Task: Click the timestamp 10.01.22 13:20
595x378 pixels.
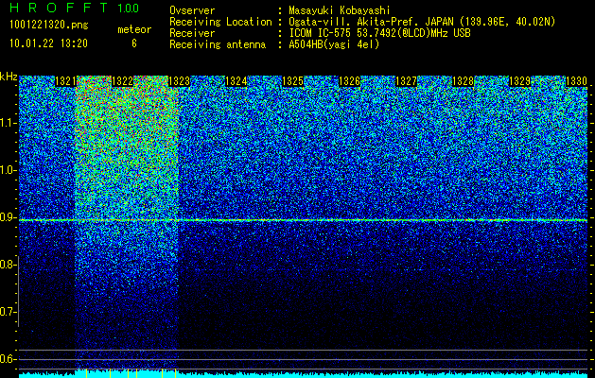Action: point(48,43)
